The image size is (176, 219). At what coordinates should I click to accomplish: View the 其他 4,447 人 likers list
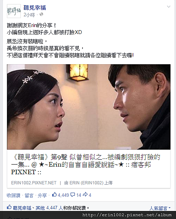tap(49, 208)
